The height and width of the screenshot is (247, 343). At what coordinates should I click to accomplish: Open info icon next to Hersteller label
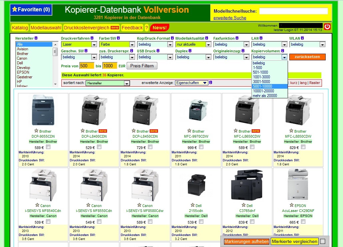coord(36,38)
